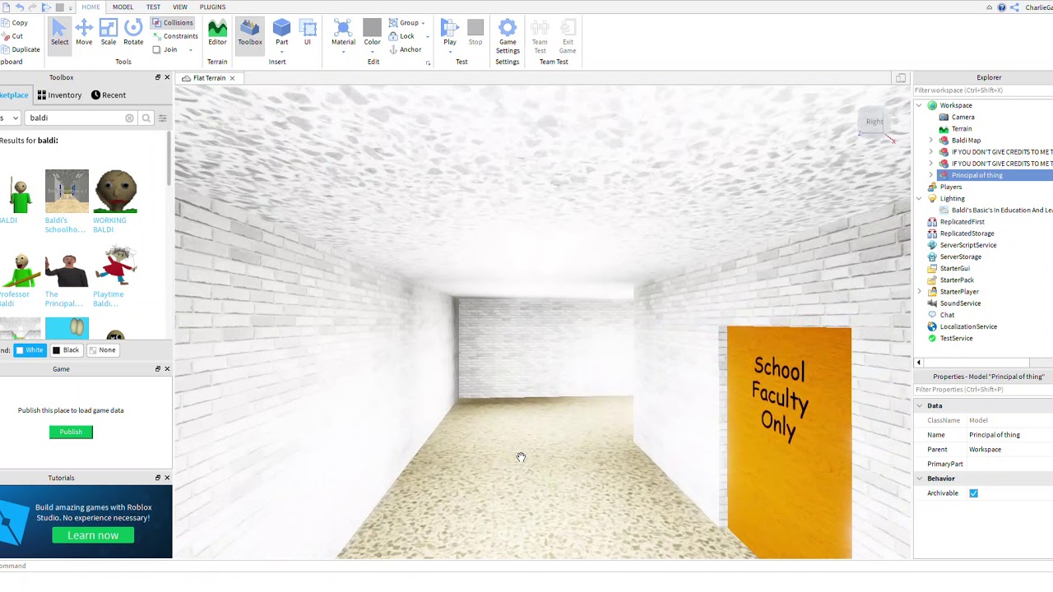Toggle the Archivable checkbox

click(973, 493)
